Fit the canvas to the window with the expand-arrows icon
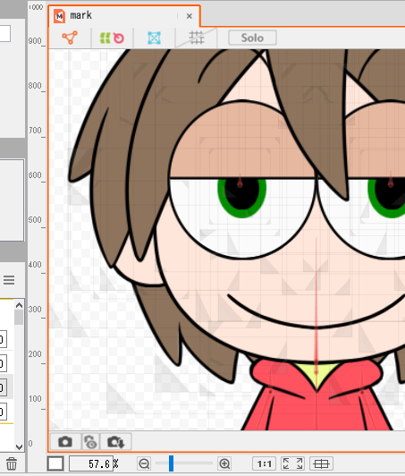The height and width of the screenshot is (476, 405). [x=292, y=463]
